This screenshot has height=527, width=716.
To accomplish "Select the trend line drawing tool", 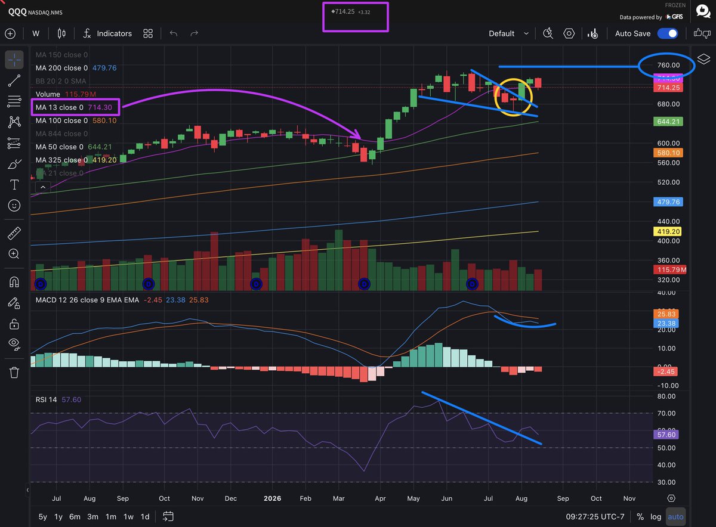I will tap(14, 80).
